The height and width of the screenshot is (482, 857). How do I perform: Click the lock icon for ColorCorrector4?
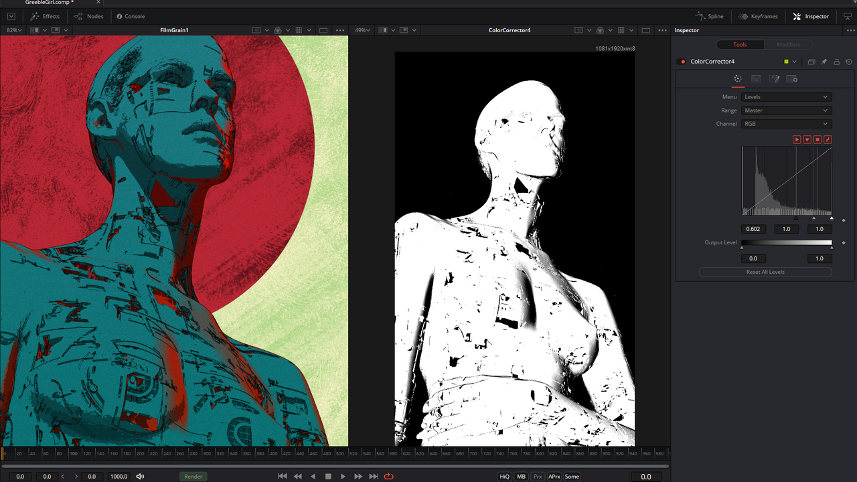836,62
